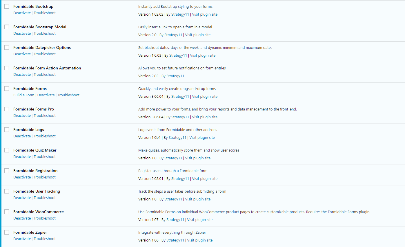Screen dimensions: 405x247
Task: Deactivate Formidable Form Action Automation
Action: (22, 75)
